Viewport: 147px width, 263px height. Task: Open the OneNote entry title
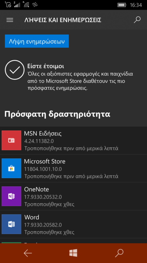tap(37, 189)
